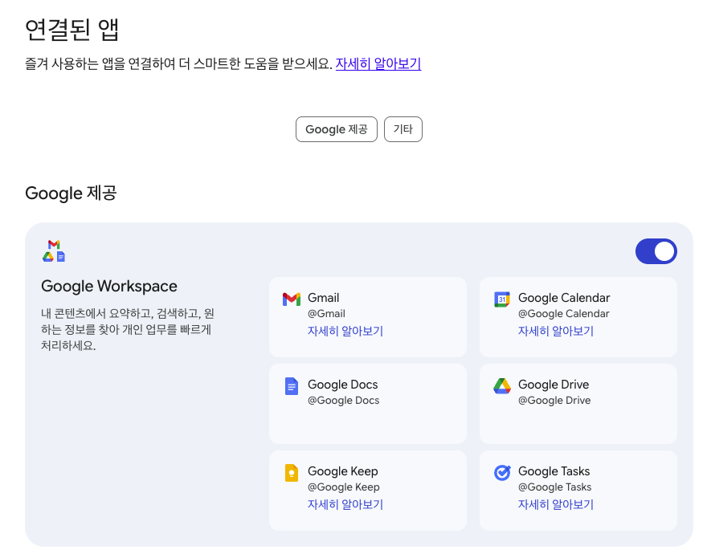Click the Google Keep lightbulb icon
711x558 pixels.
click(291, 473)
